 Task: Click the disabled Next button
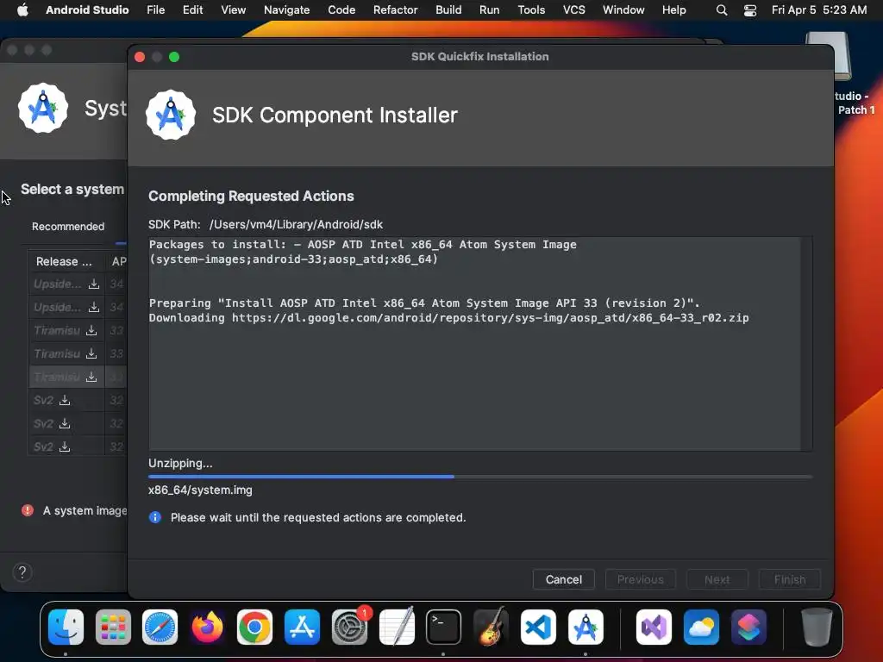(x=717, y=579)
